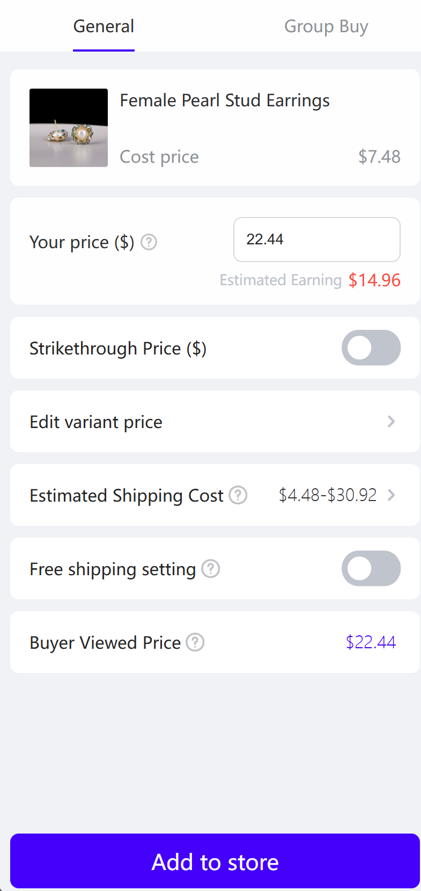Viewport: 421px width, 891px height.
Task: Select the General tab
Action: pos(104,26)
